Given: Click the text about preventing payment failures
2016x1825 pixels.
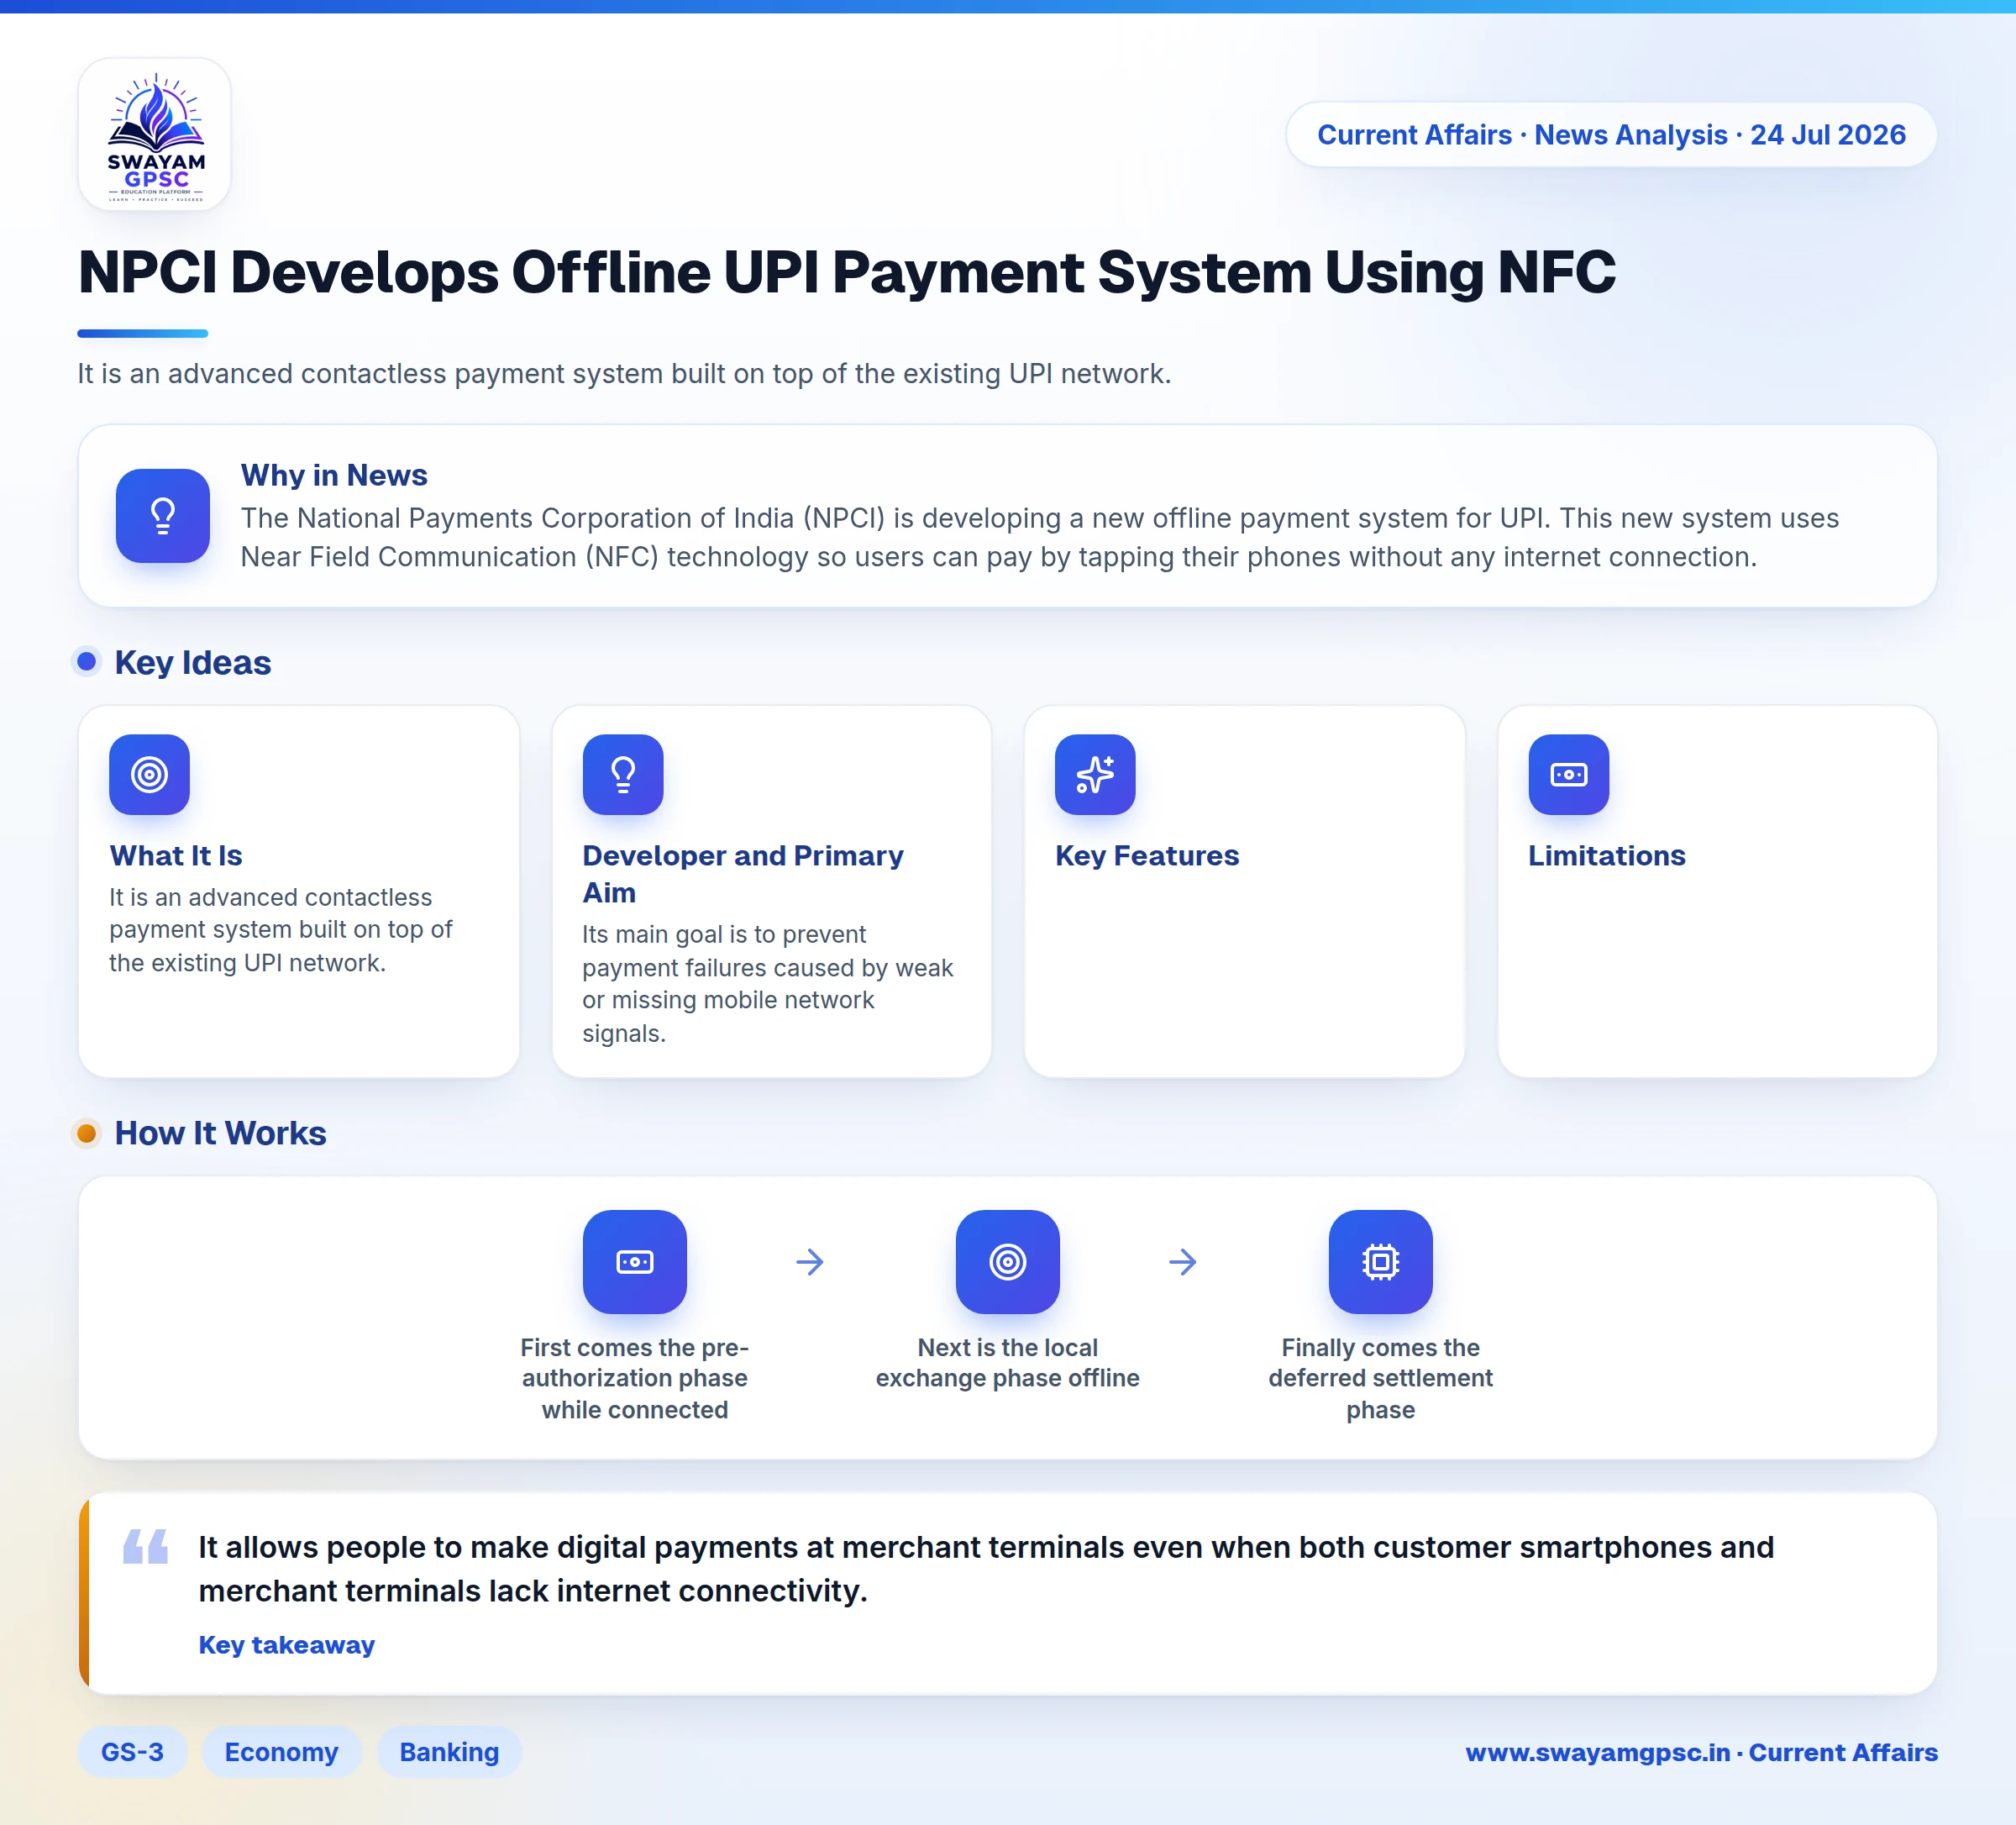Looking at the screenshot, I should [x=768, y=984].
